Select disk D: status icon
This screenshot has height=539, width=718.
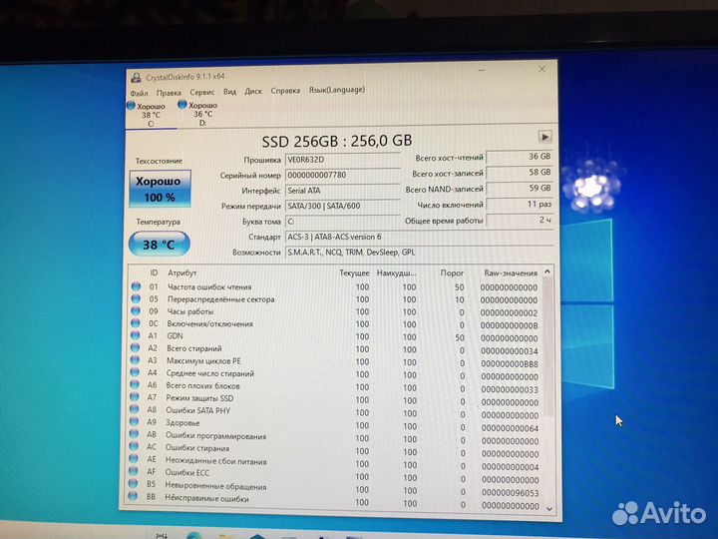click(x=182, y=104)
